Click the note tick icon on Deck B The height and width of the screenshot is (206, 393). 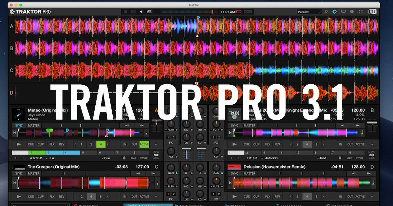click(x=362, y=132)
